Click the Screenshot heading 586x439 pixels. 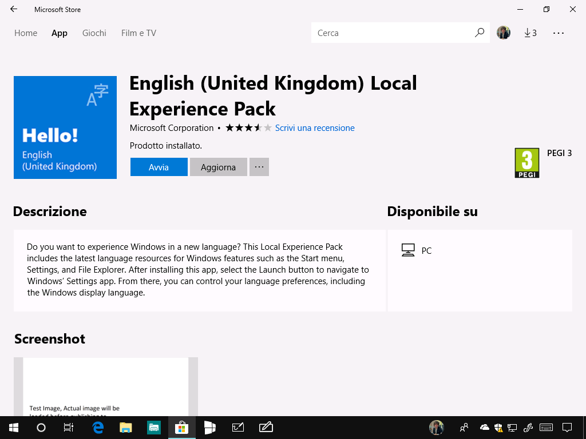(x=50, y=338)
